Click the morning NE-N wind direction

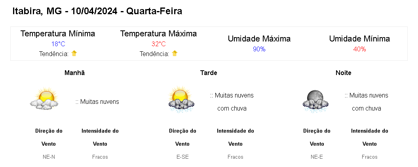tap(49, 157)
